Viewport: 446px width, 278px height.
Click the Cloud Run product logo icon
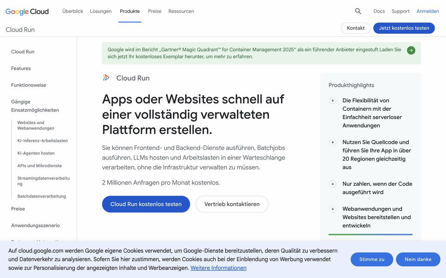(106, 77)
